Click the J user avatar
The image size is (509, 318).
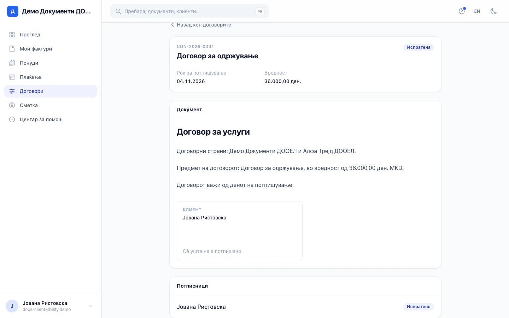tap(12, 306)
